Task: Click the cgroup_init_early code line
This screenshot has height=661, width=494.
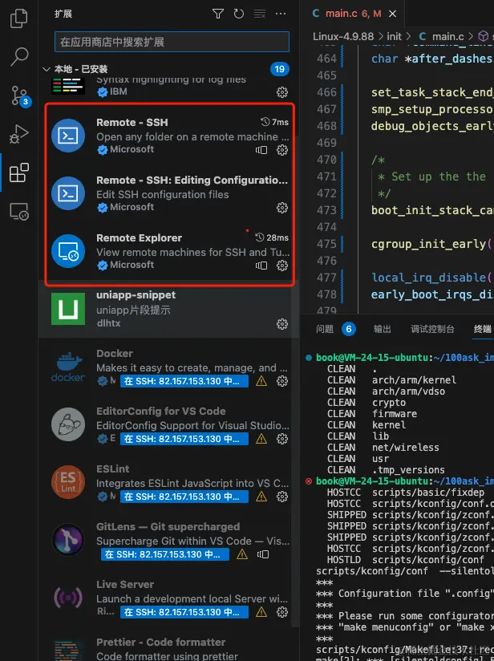Action: tap(432, 244)
